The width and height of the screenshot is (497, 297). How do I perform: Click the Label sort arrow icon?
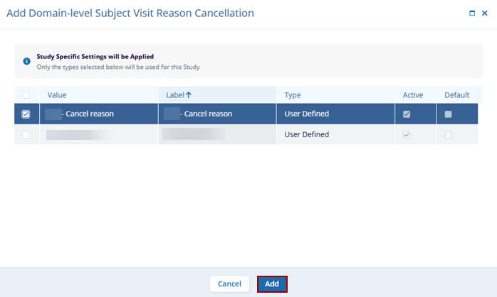189,94
